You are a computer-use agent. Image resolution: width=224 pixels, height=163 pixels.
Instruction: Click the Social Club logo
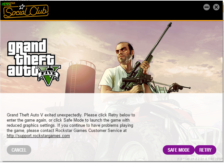[26, 11]
